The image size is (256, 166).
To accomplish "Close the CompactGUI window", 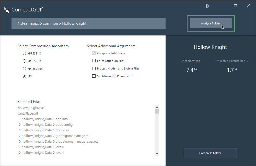I will (x=248, y=6).
